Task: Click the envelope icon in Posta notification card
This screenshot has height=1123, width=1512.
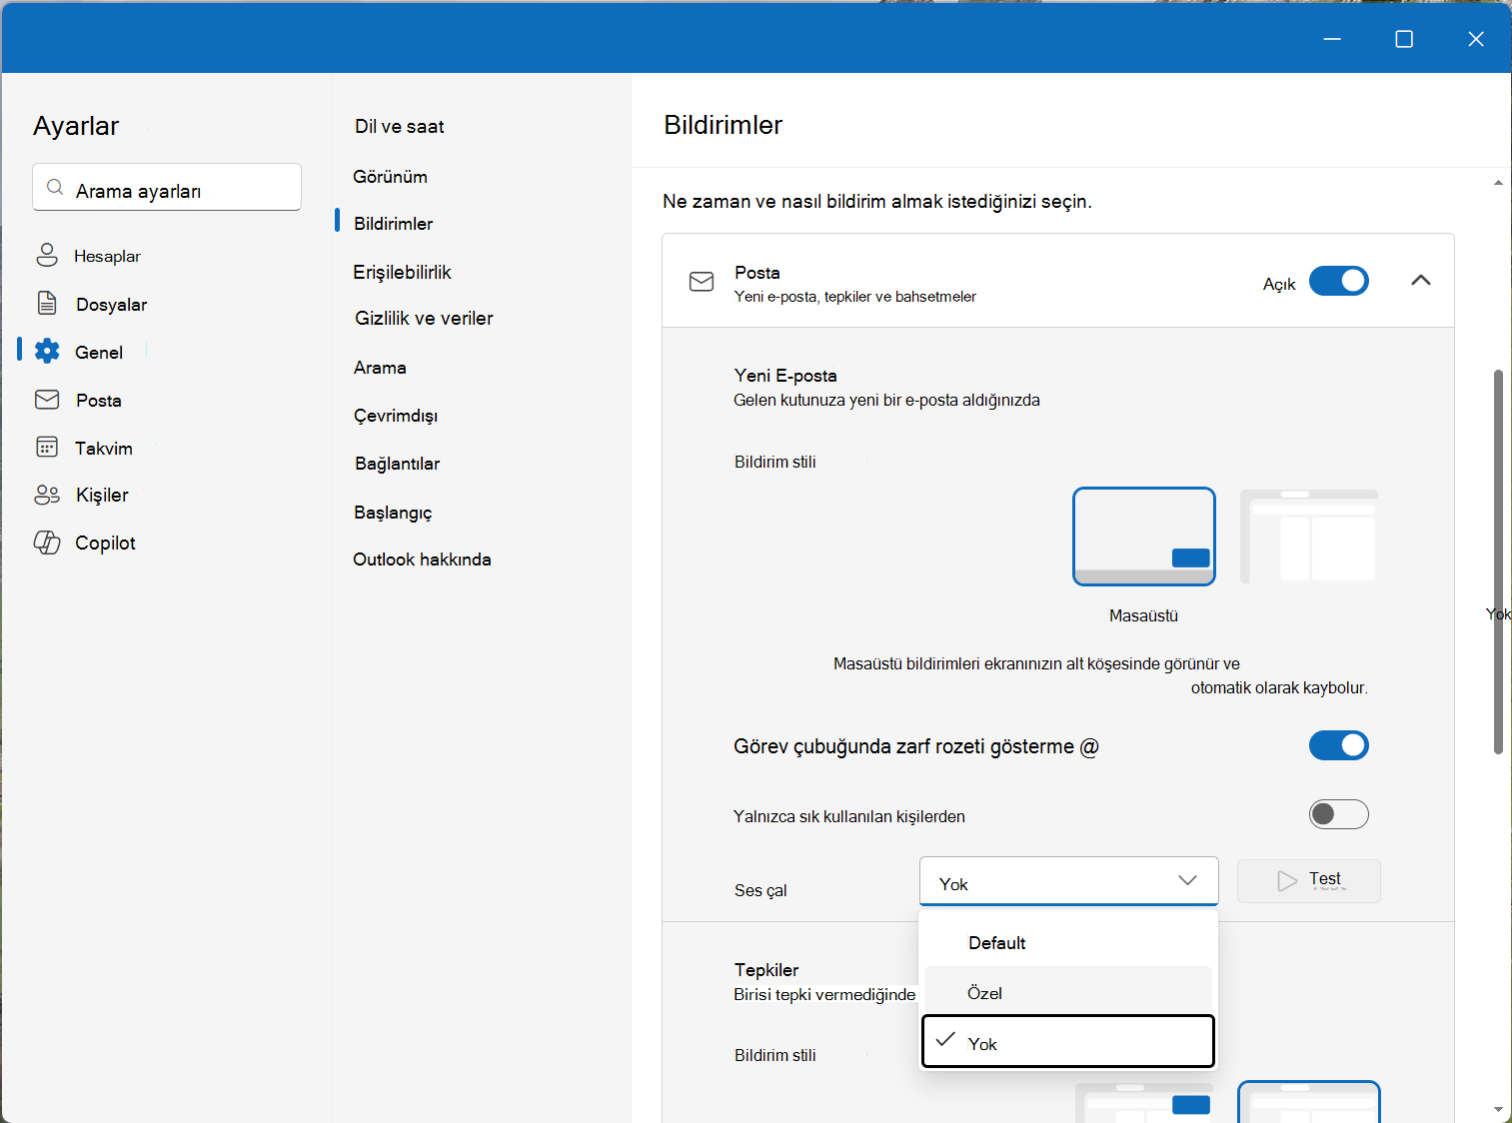Action: (702, 282)
